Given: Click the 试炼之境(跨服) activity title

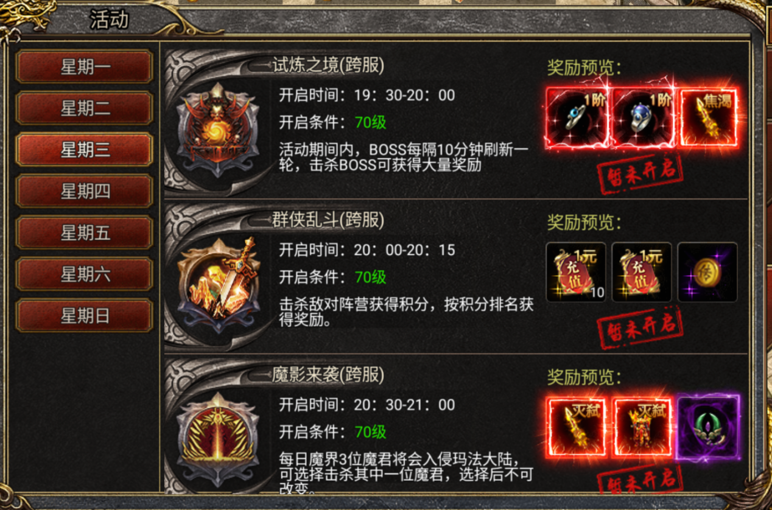Looking at the screenshot, I should tap(328, 65).
